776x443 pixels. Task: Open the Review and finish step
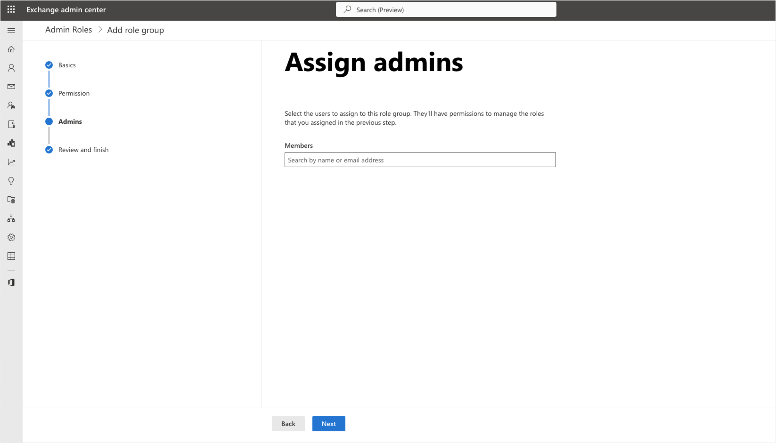click(x=49, y=149)
